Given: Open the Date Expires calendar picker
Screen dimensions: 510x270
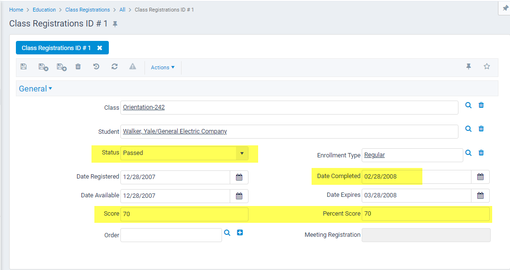Looking at the screenshot, I should 481,195.
